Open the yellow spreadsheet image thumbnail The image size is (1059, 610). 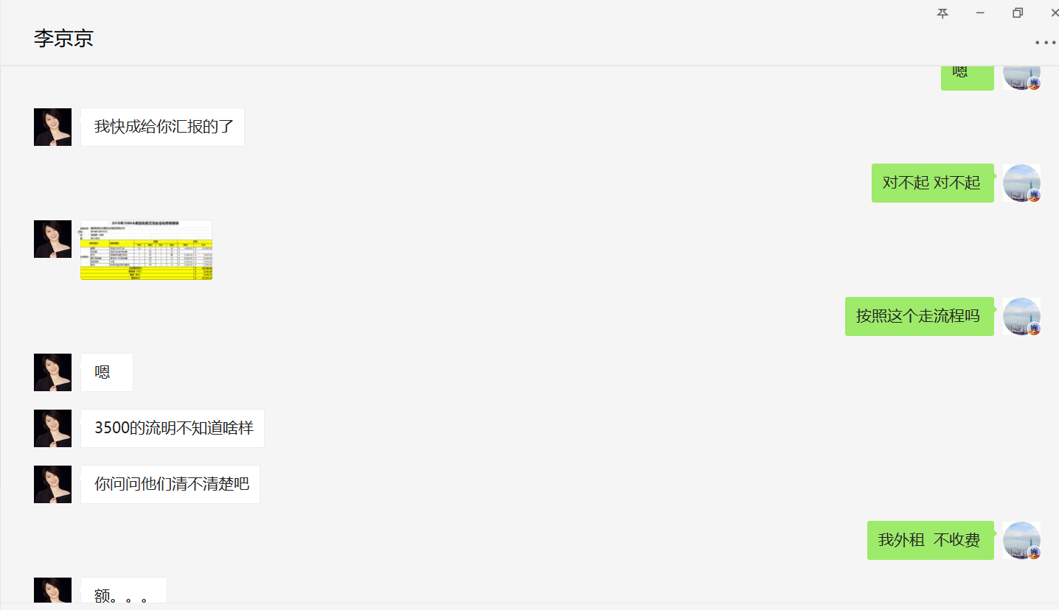click(x=146, y=250)
